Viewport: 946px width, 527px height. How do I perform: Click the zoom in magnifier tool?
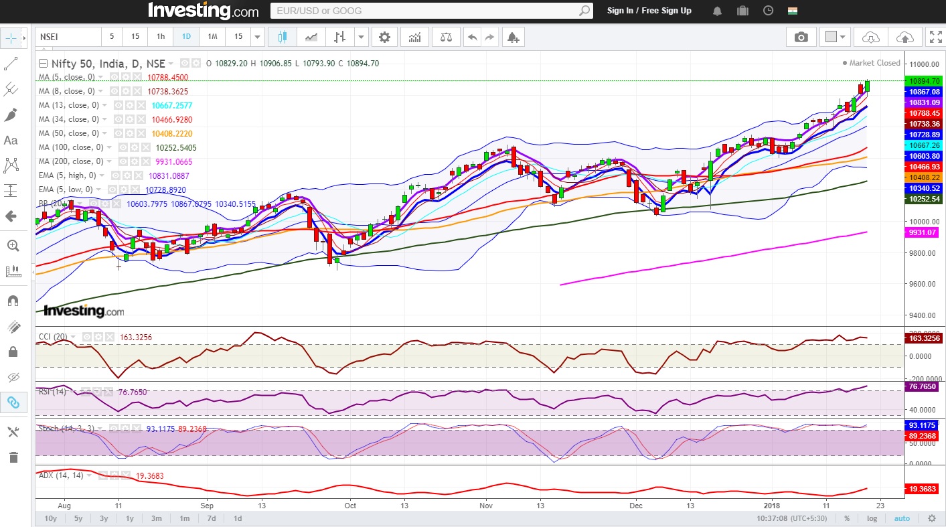point(11,245)
